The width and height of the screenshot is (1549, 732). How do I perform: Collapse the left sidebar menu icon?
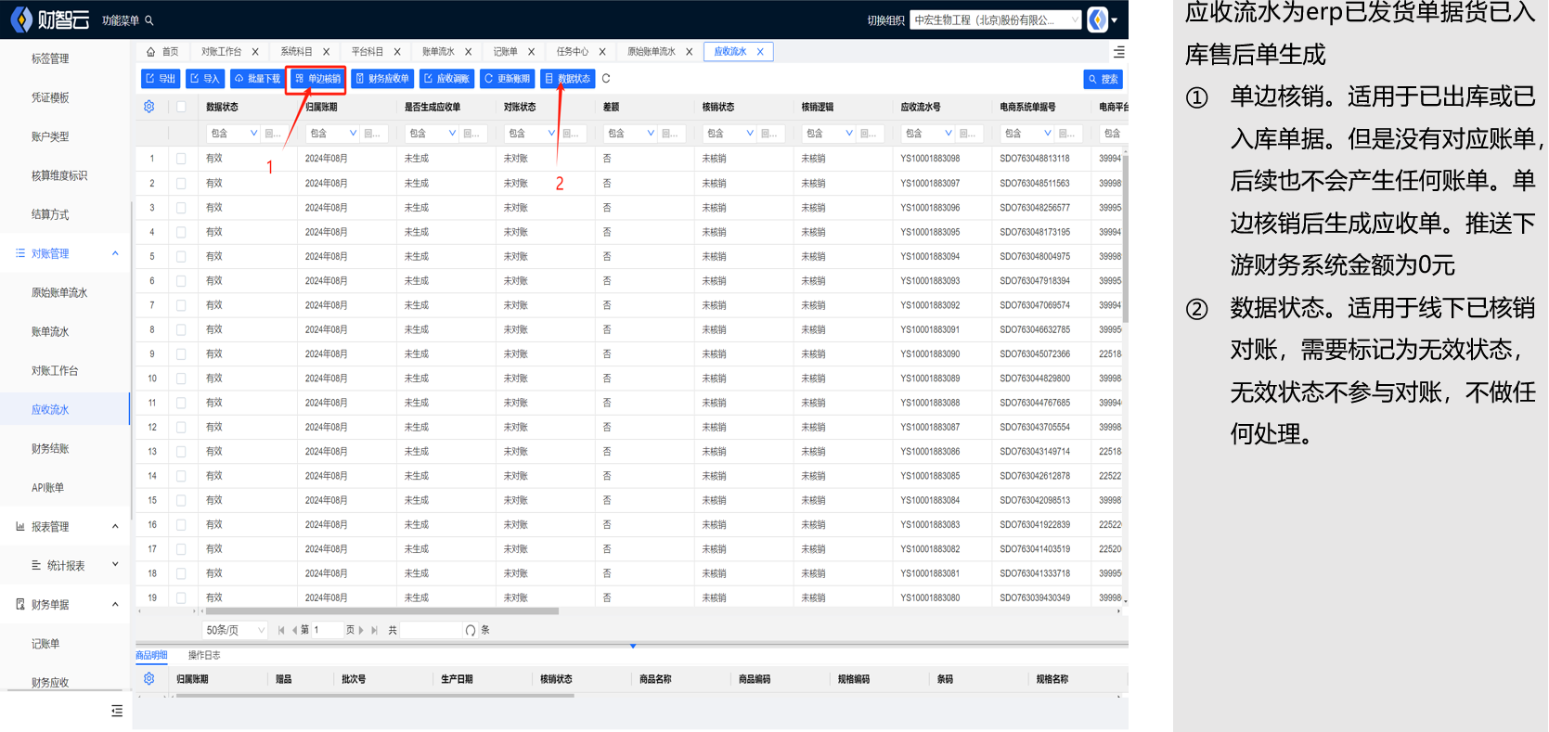point(116,711)
